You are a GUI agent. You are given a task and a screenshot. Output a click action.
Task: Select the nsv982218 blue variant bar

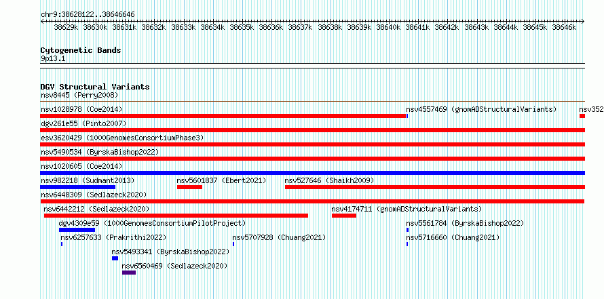[78, 187]
